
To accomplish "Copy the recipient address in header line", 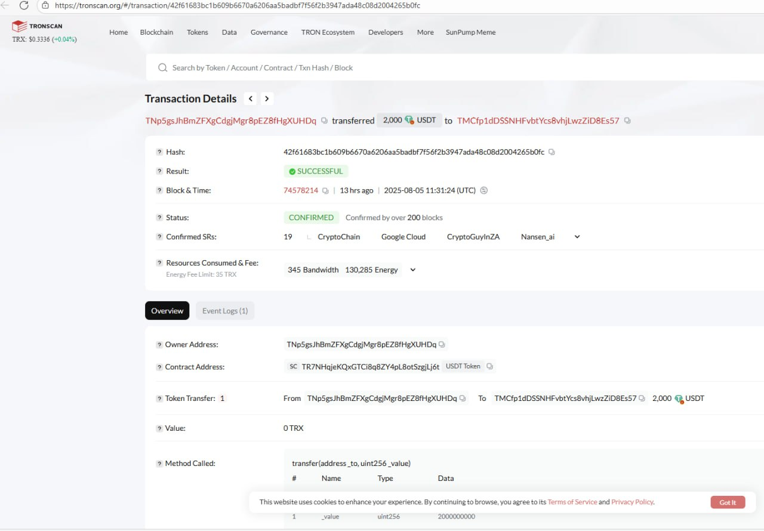I will pos(627,121).
